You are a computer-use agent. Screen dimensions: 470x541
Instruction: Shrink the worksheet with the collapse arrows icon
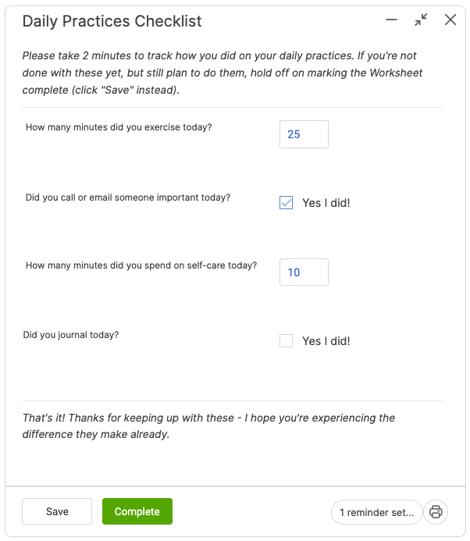pyautogui.click(x=422, y=20)
